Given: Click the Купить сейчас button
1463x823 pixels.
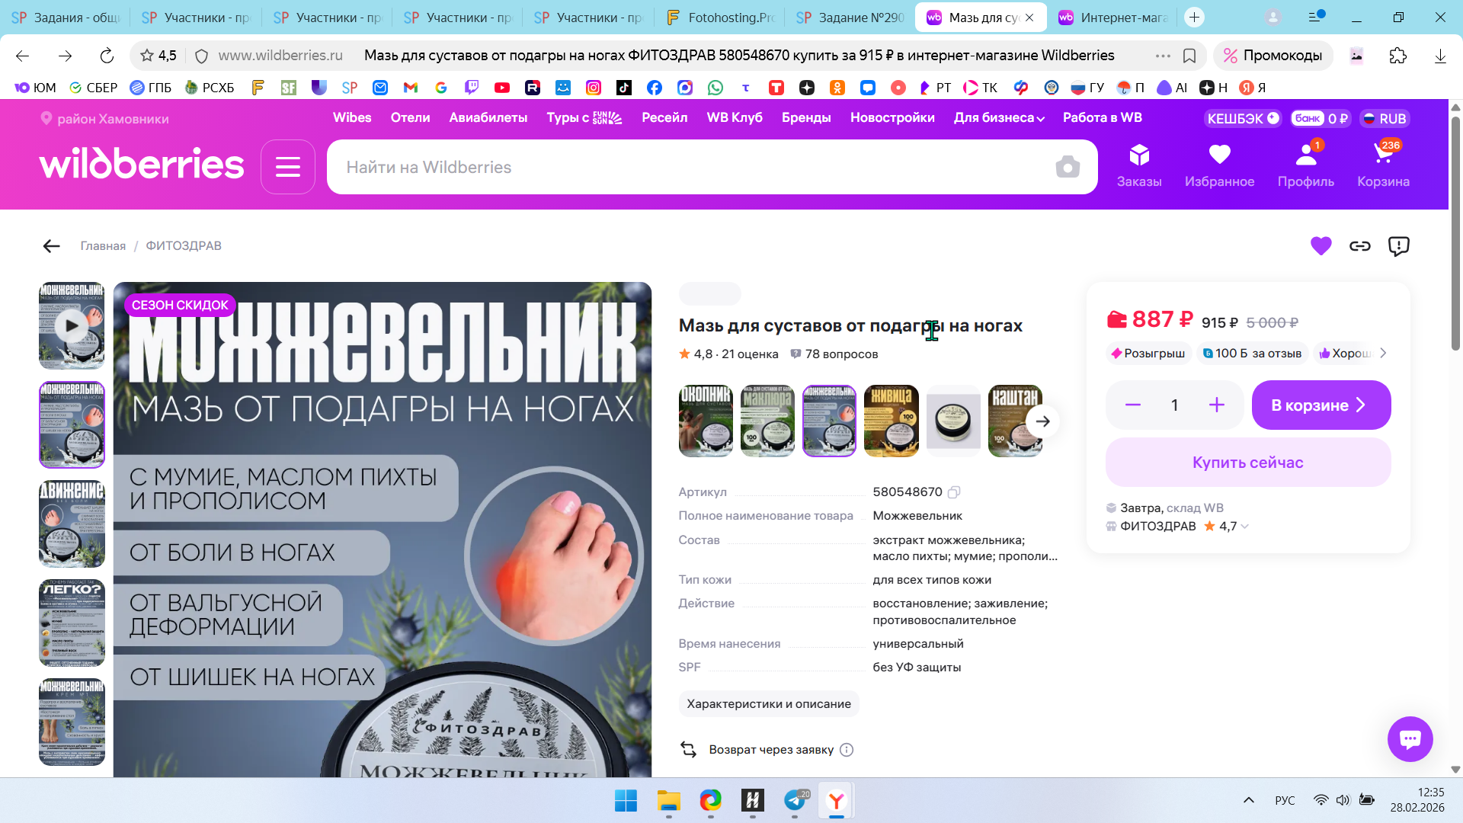Looking at the screenshot, I should (1247, 463).
